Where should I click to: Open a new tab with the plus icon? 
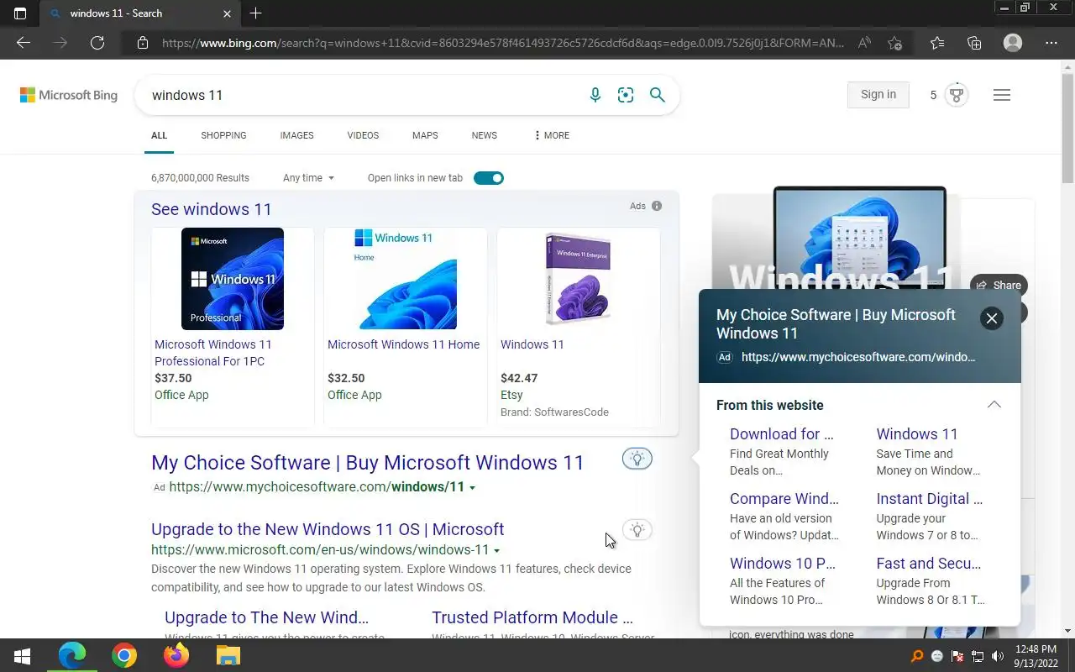(255, 13)
